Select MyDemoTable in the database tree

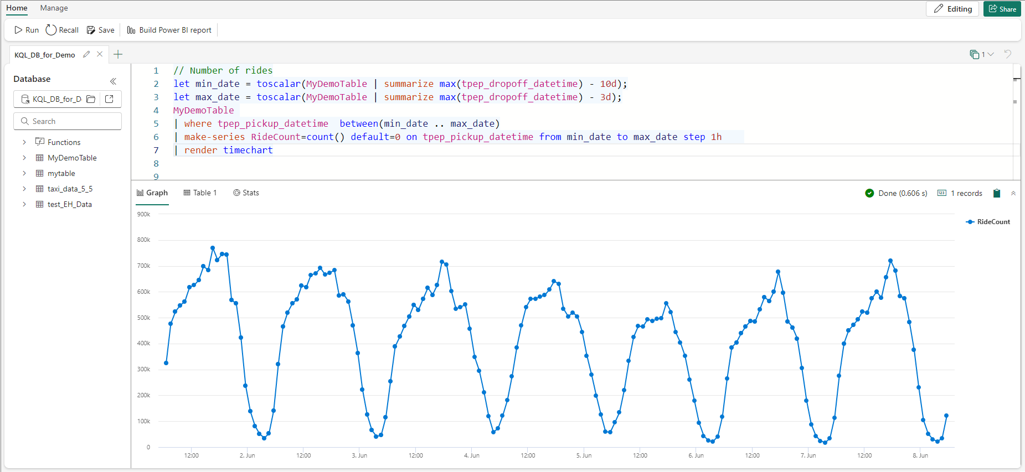(x=72, y=158)
